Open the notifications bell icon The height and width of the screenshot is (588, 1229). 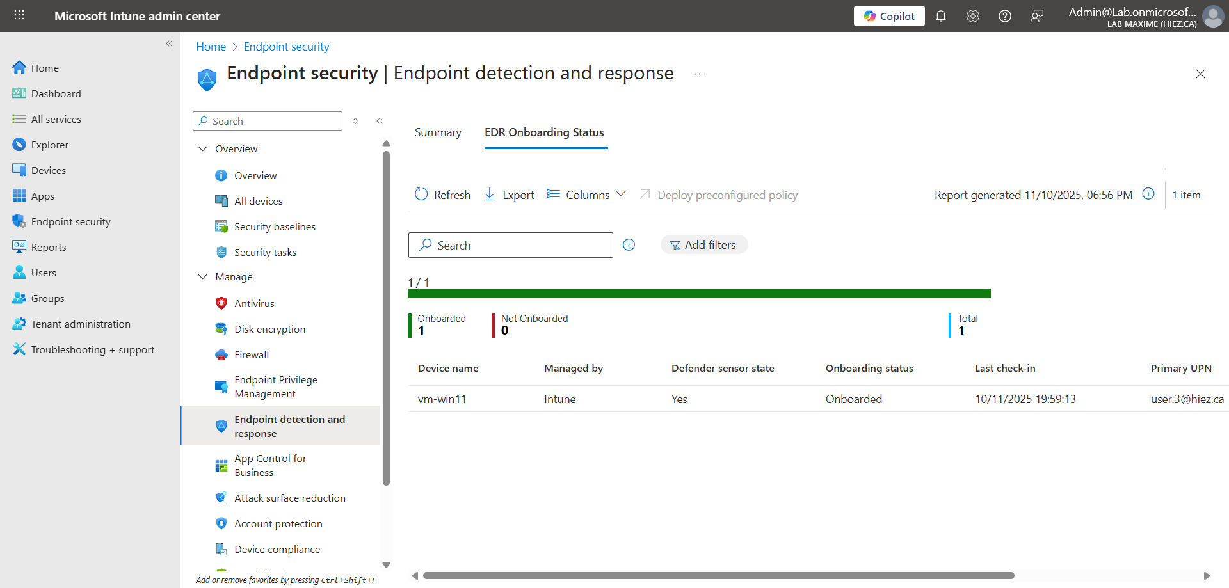(x=940, y=16)
